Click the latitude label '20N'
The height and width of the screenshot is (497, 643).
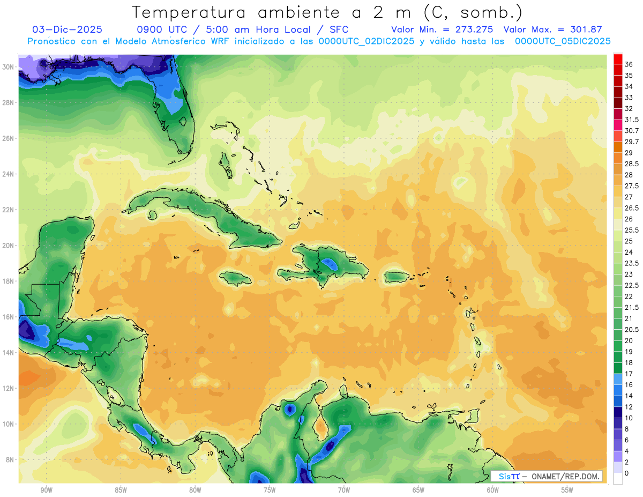(8, 246)
